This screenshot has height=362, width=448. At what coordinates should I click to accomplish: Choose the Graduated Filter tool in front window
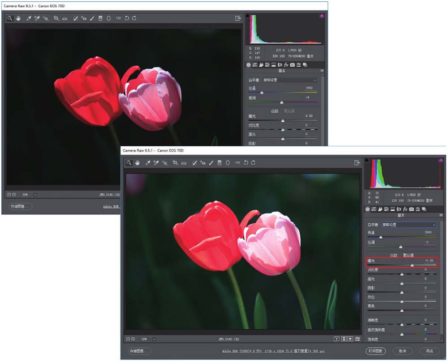[220, 163]
